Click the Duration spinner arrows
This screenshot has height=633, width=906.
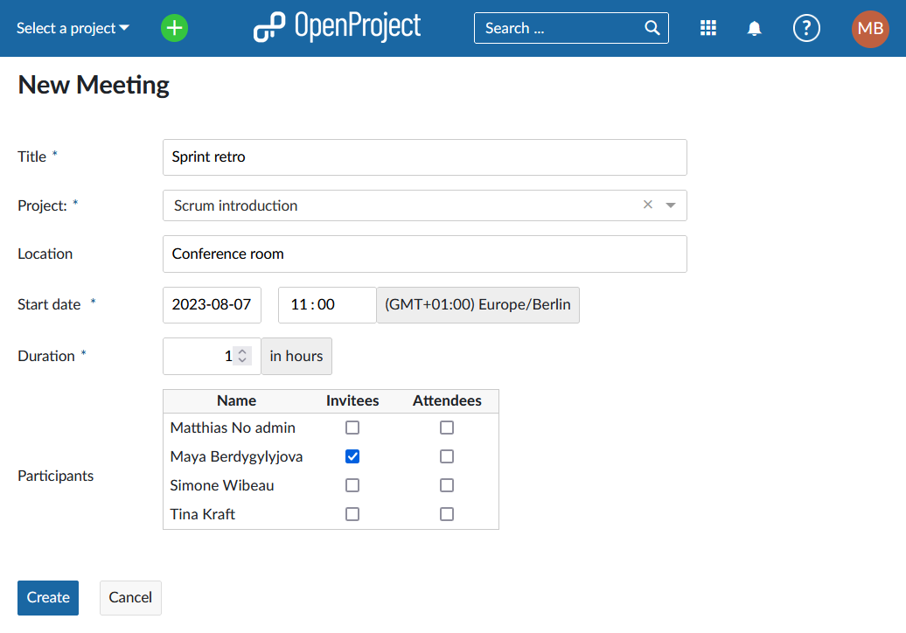pyautogui.click(x=243, y=356)
